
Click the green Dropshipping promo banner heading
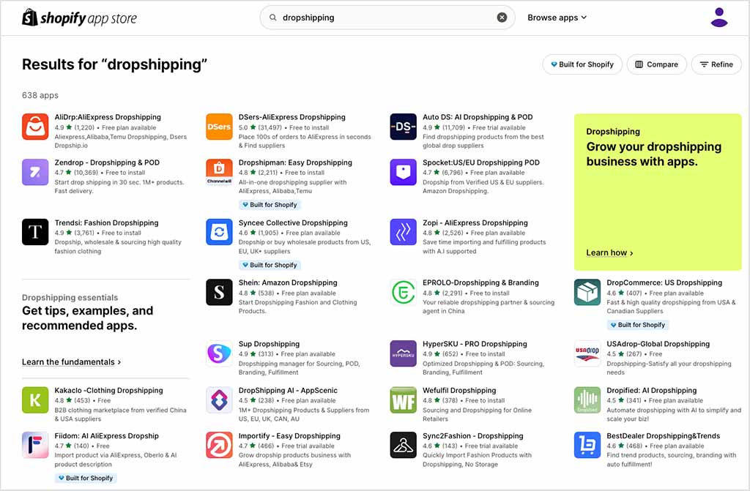pyautogui.click(x=654, y=154)
